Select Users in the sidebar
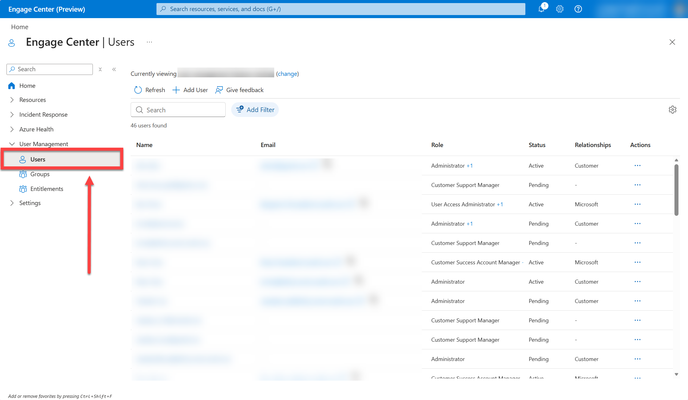The image size is (688, 400). [x=62, y=159]
